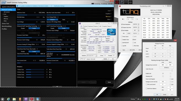181x101 pixels.
Task: Adjust the Turbo Time Limit slider
Action: coord(172,70)
